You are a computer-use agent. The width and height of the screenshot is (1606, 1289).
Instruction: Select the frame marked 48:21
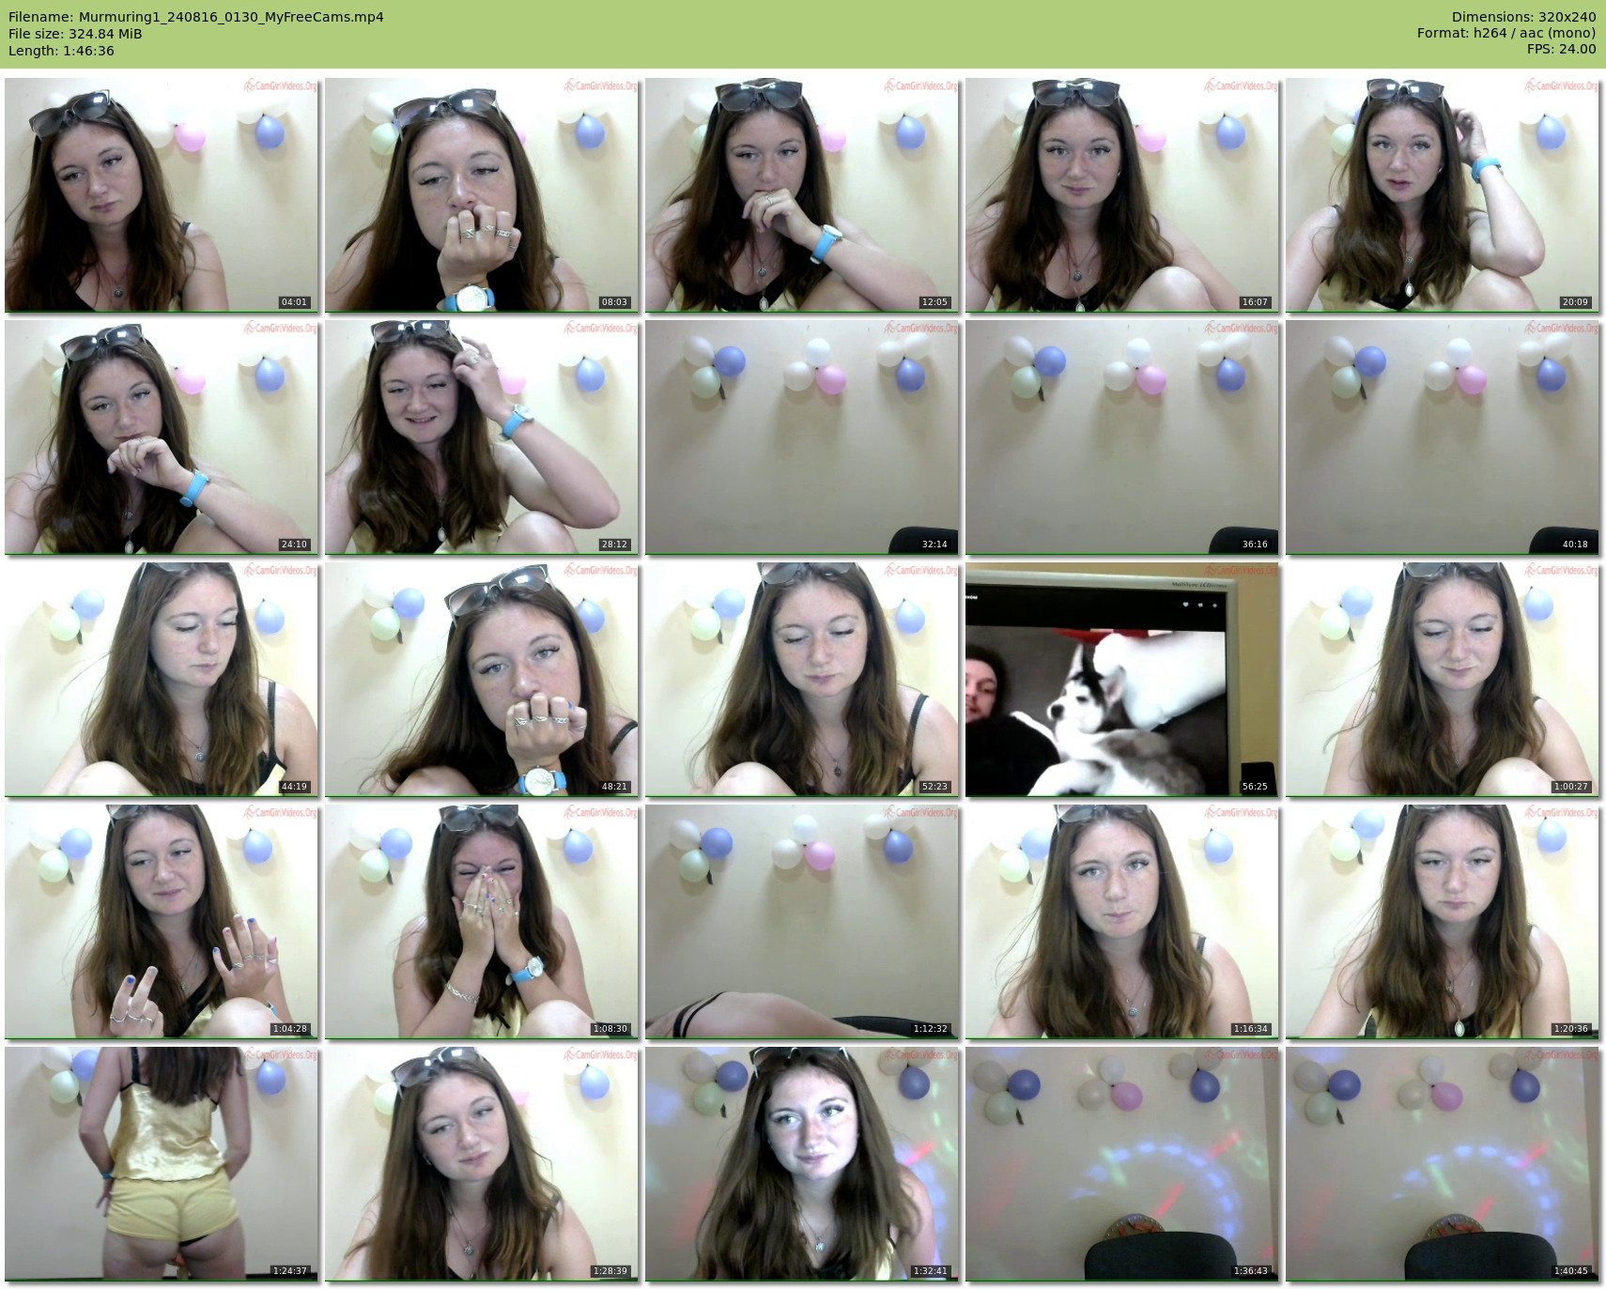coord(482,679)
